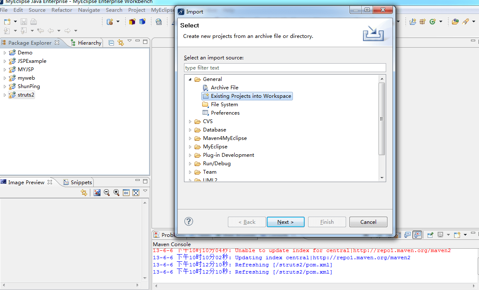Screen dimensions: 479x290
Task: Expand the struts2 project node
Action: click(x=5, y=95)
